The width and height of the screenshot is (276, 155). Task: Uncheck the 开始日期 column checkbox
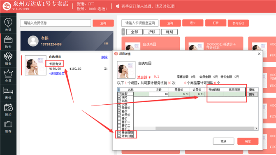pos(119,133)
